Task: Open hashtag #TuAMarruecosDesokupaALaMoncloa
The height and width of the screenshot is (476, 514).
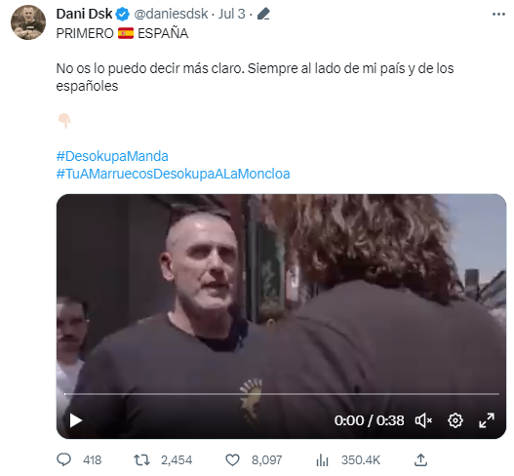Action: coord(173,174)
